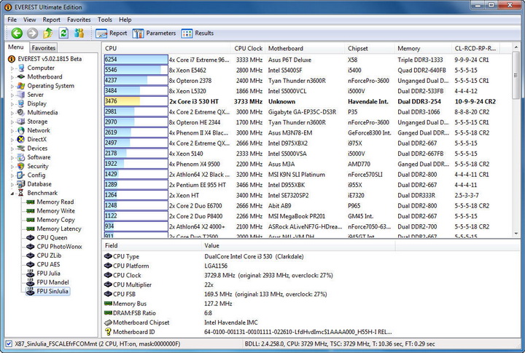Expand the Computer tree node arrow
Viewport: 525px width, 353px height.
coord(12,68)
